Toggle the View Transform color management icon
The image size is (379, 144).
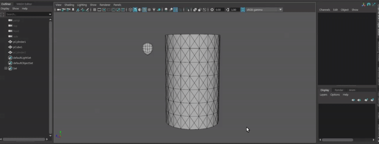243,10
